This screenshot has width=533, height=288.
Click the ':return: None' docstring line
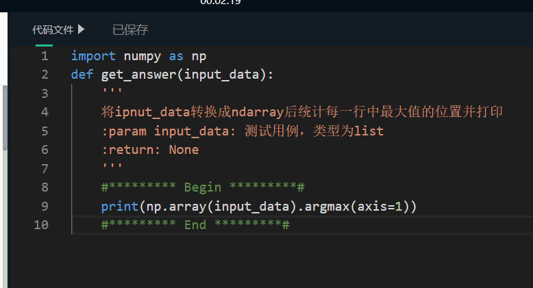pos(150,150)
